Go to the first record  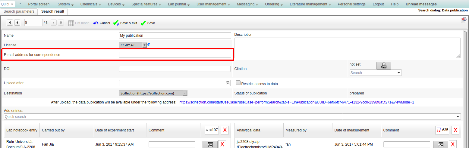click(x=10, y=23)
